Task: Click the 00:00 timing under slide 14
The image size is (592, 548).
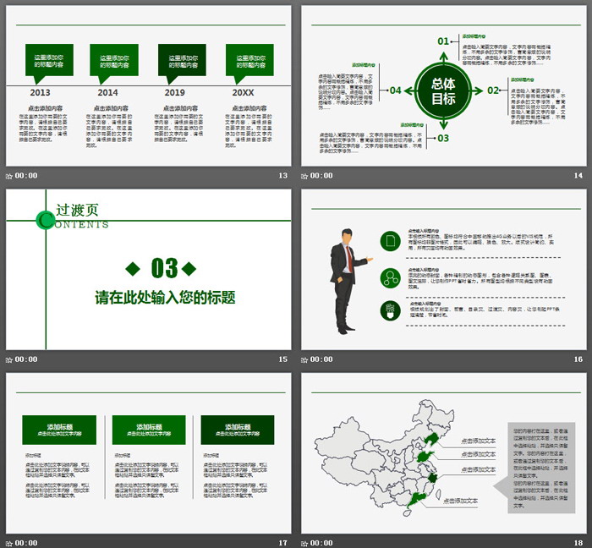Action: click(x=321, y=176)
